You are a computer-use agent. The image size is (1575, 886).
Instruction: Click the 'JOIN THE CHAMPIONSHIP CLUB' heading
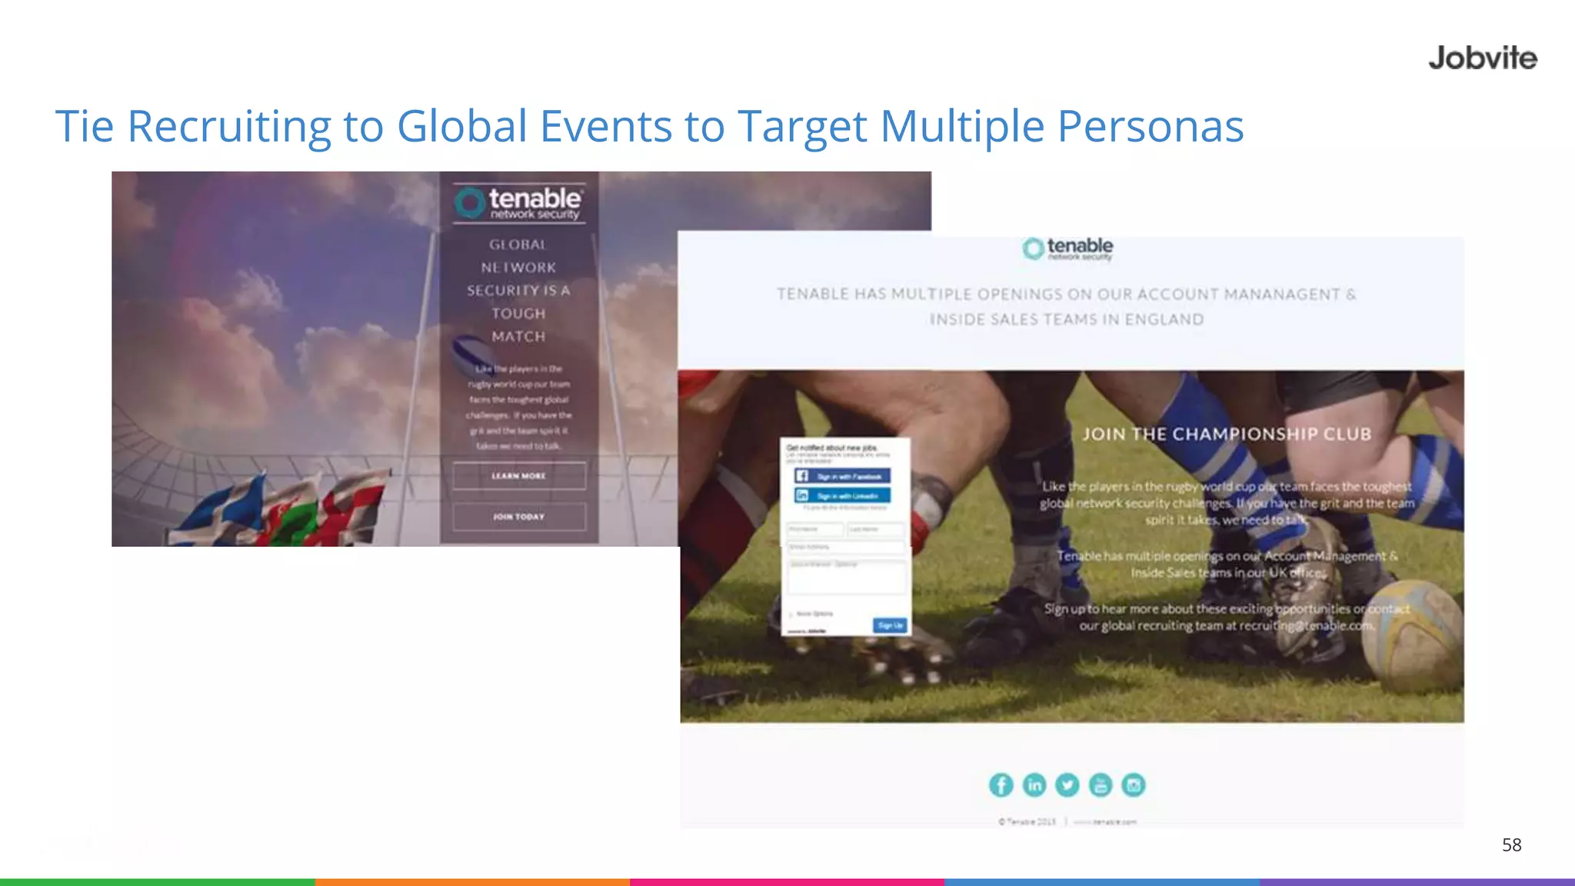(x=1227, y=435)
